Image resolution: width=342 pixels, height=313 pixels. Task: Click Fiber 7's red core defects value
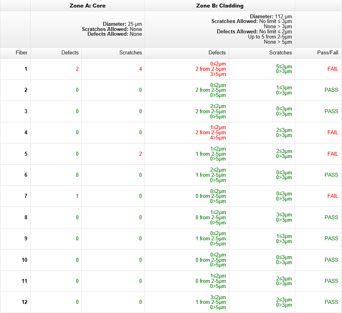[x=77, y=196]
